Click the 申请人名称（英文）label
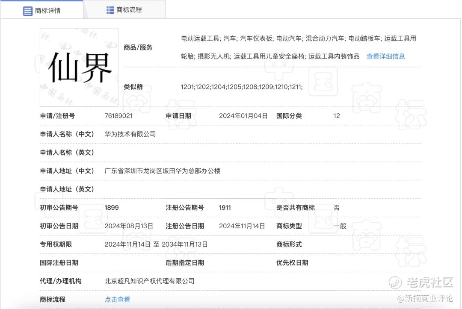This screenshot has width=462, height=309. pos(67,153)
